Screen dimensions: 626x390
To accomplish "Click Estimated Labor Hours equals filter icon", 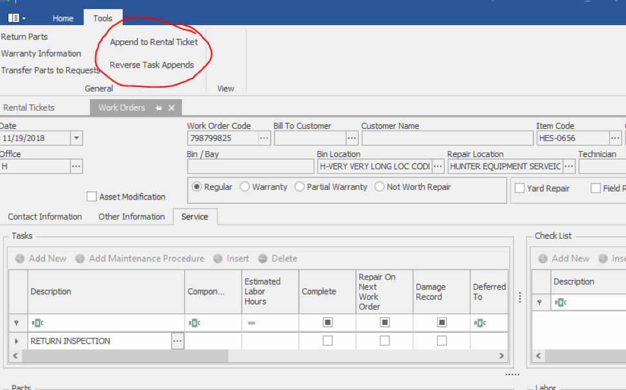I will coord(251,323).
